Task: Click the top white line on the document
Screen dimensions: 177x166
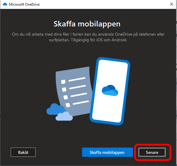Action: [77, 79]
